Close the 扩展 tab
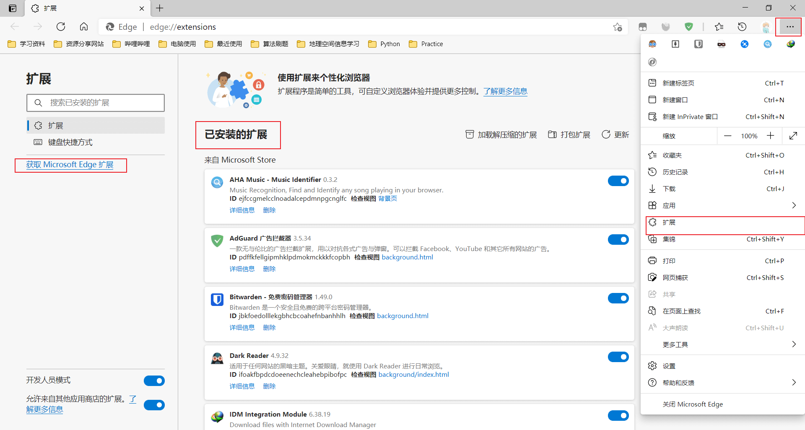 coord(142,8)
